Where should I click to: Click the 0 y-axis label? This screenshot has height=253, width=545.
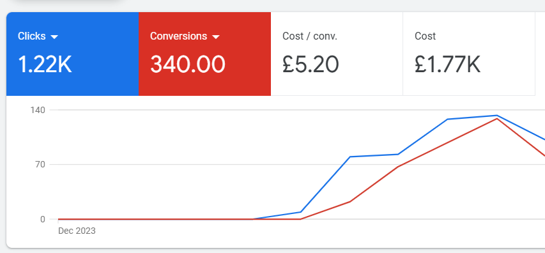pos(43,219)
